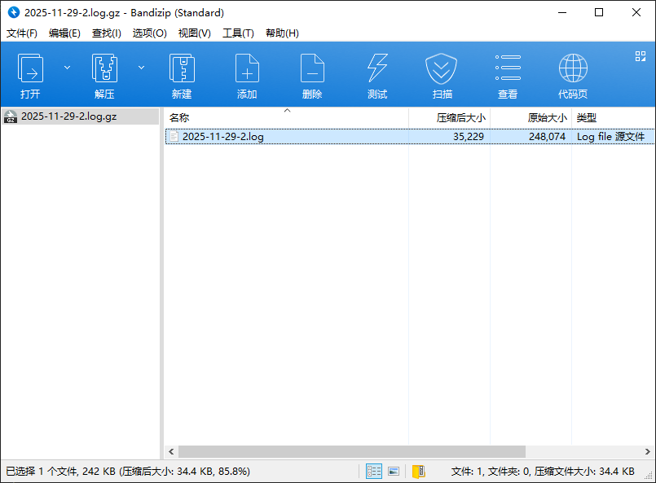Click the 删除 (Delete) file icon
The height and width of the screenshot is (483, 656).
[x=312, y=68]
